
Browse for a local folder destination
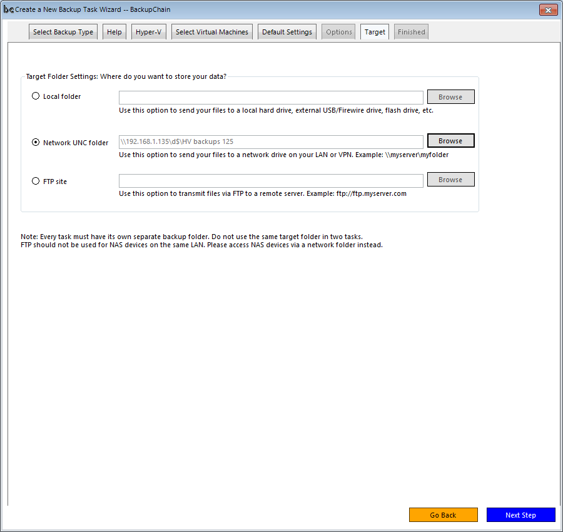click(x=450, y=96)
